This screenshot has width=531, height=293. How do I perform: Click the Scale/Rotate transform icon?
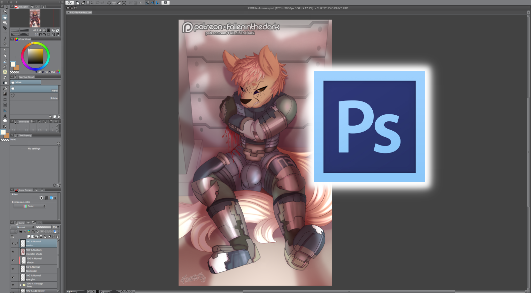(x=124, y=3)
